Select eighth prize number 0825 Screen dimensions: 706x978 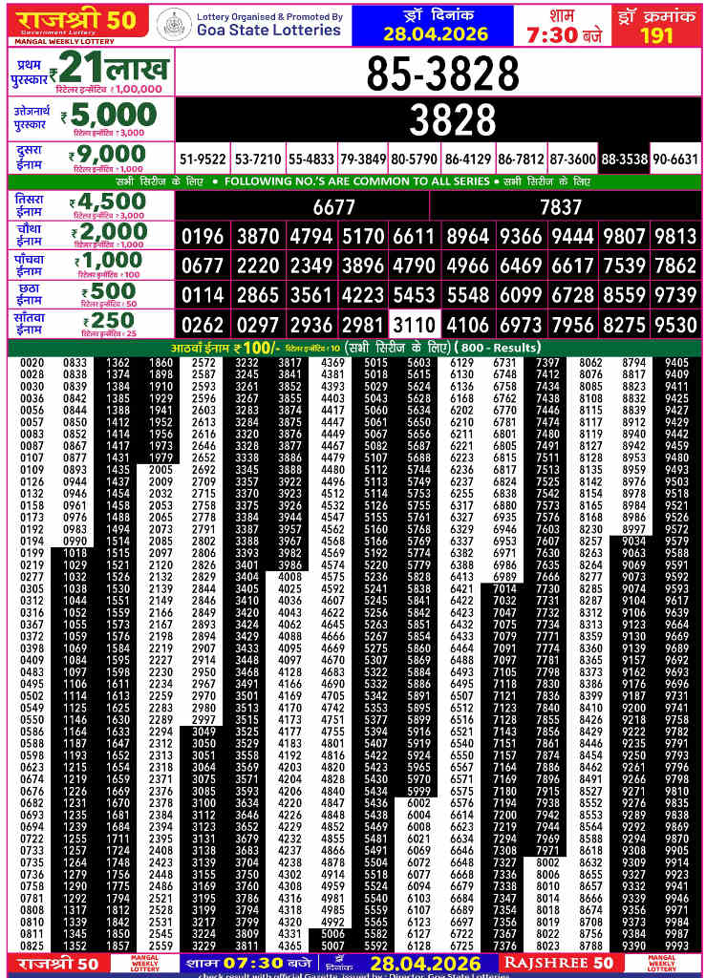pos(32,946)
